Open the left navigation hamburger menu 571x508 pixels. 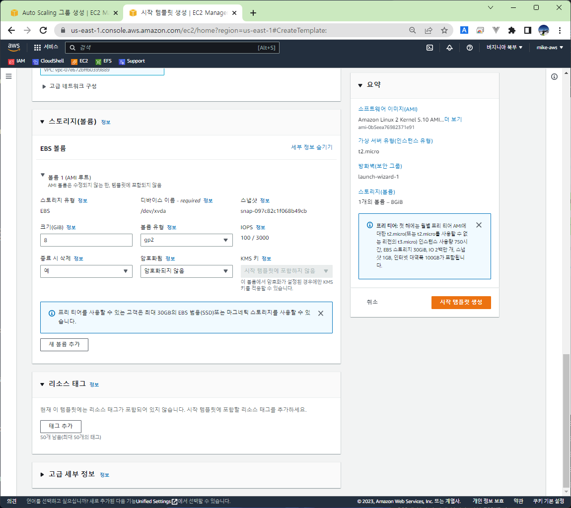coord(9,76)
